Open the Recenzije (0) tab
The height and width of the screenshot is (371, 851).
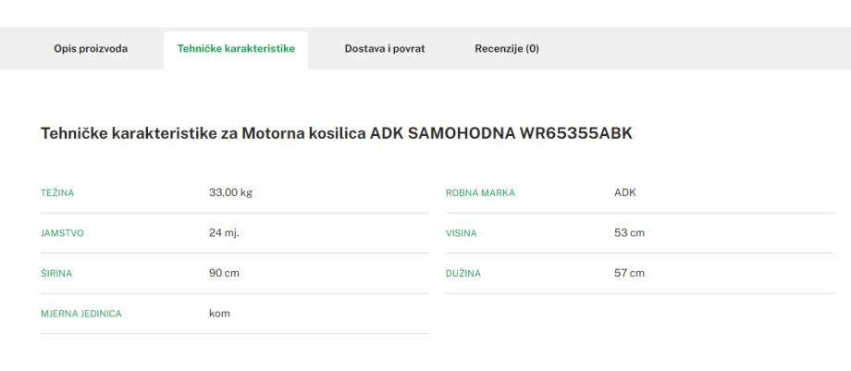pos(507,49)
